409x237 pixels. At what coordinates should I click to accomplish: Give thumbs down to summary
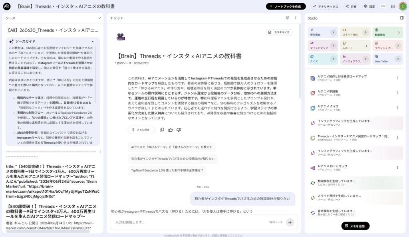click(179, 130)
